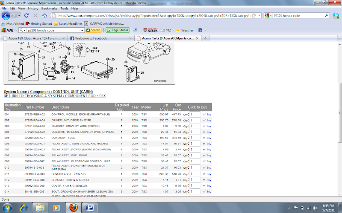Click the AVG Search button
The image size is (342, 213).
point(93,30)
